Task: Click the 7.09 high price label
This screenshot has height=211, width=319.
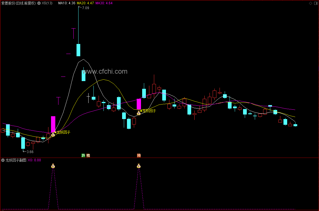Action: 85,8
